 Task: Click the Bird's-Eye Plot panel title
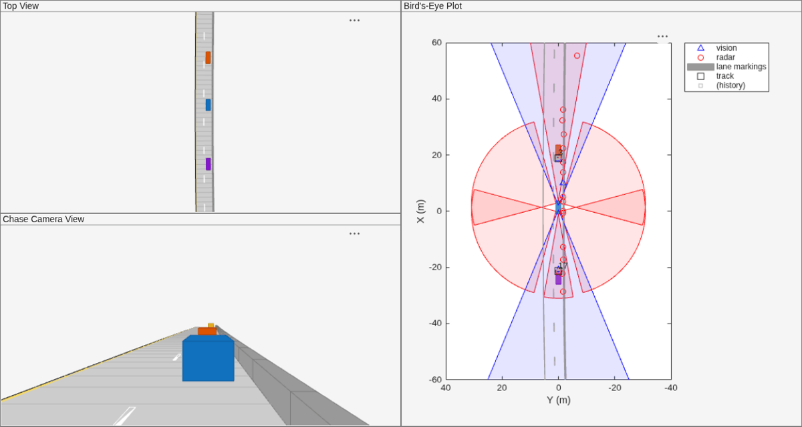coord(432,5)
